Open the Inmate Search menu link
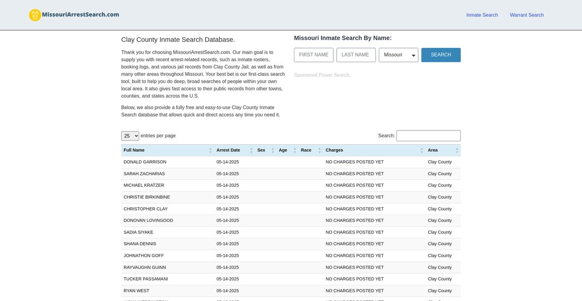 click(x=482, y=15)
